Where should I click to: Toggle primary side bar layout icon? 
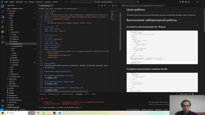[x=183, y=2]
